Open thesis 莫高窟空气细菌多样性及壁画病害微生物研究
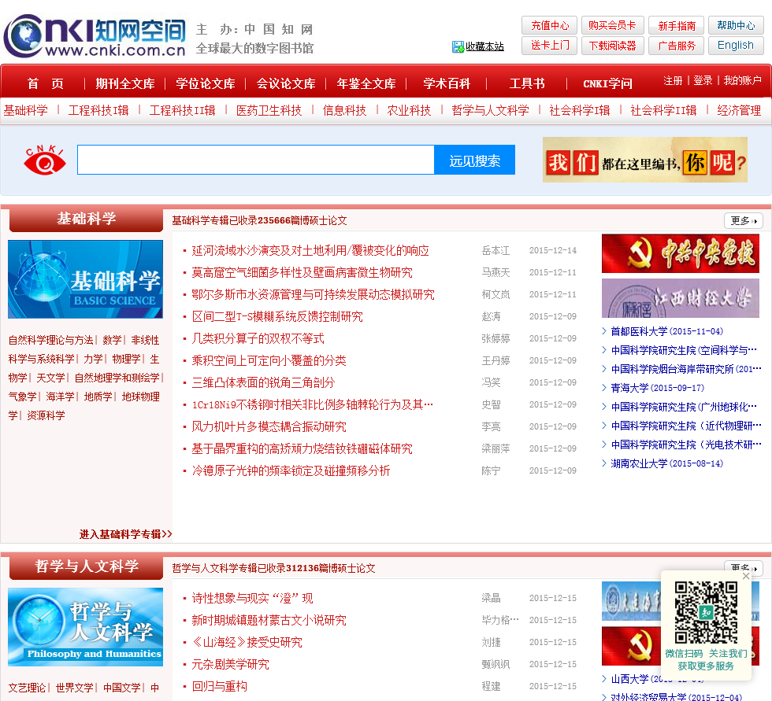Viewport: 772px width, 701px height. pos(302,273)
